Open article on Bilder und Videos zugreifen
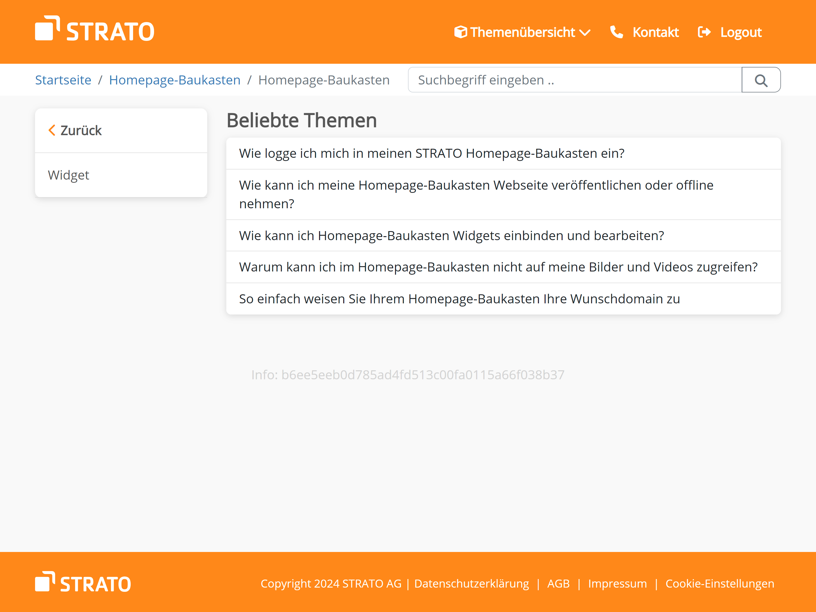816x612 pixels. 504,267
